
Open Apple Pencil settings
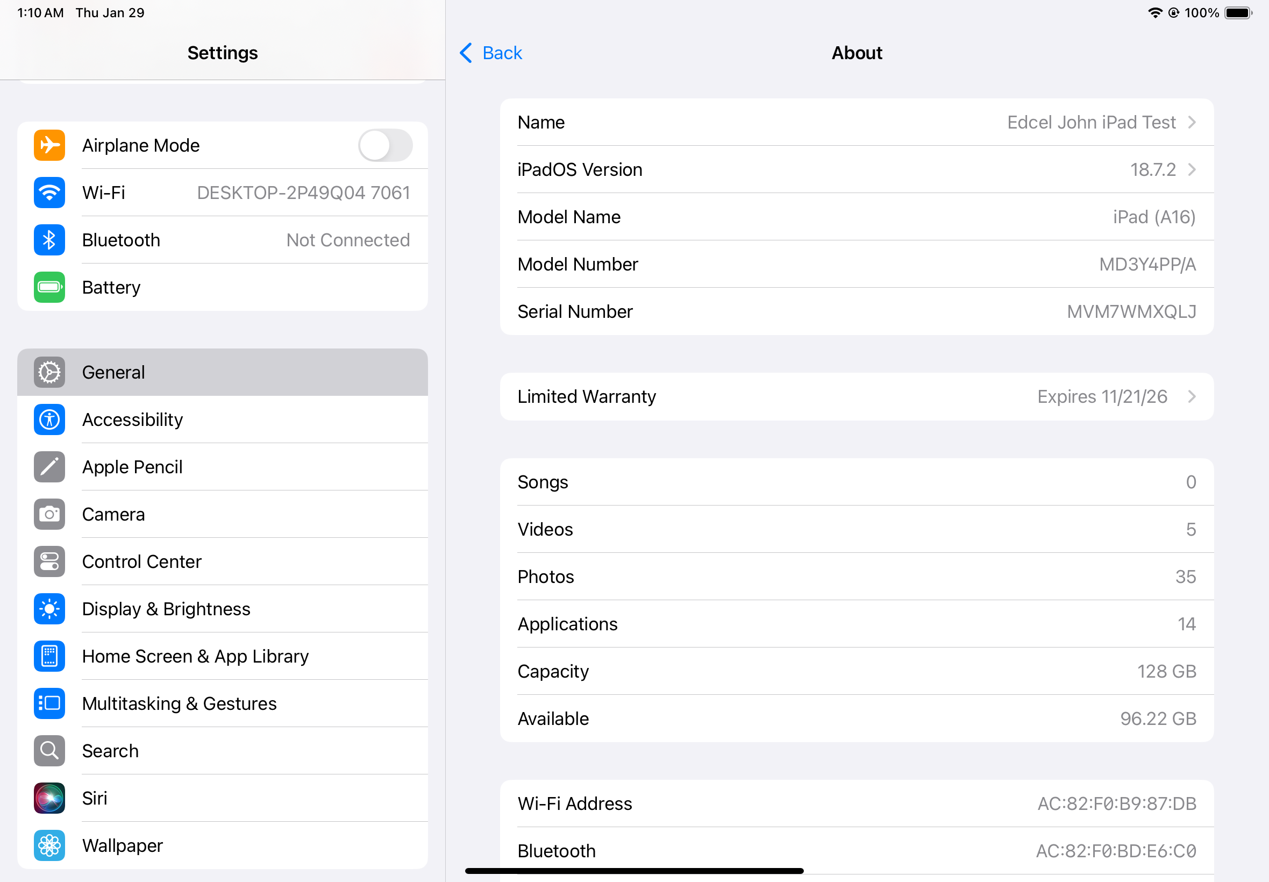[223, 467]
